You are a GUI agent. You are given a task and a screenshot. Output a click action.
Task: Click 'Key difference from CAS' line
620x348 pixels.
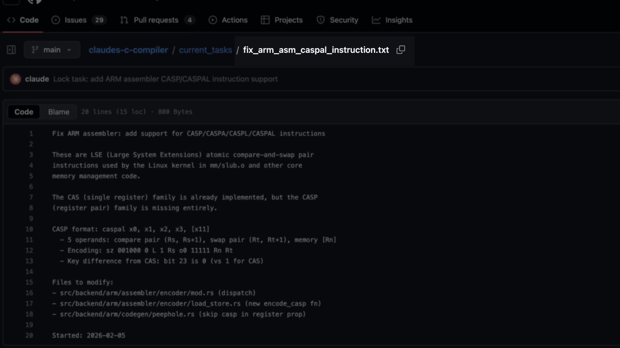click(162, 261)
